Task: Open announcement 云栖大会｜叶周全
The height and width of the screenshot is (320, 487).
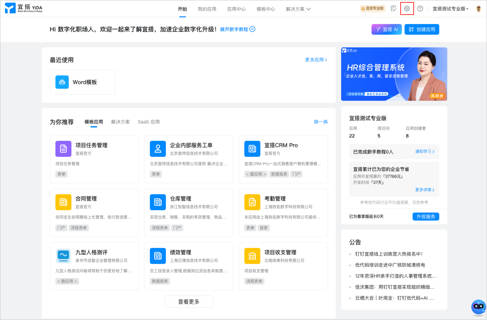Action: (395, 298)
